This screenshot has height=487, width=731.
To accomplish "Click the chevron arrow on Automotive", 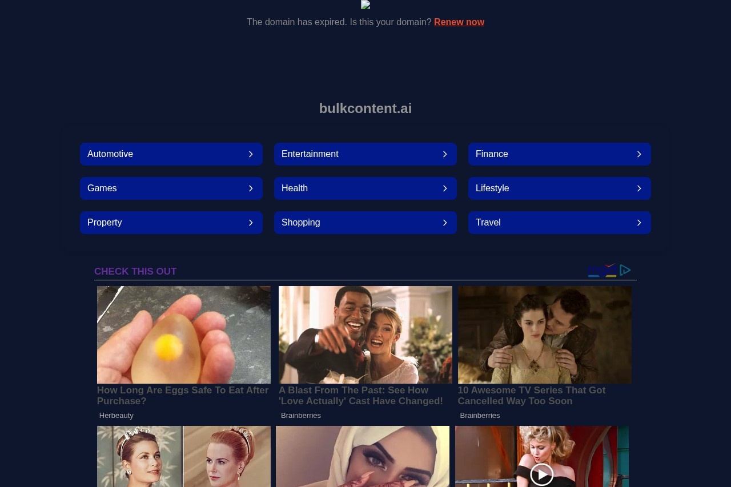I will 251,154.
